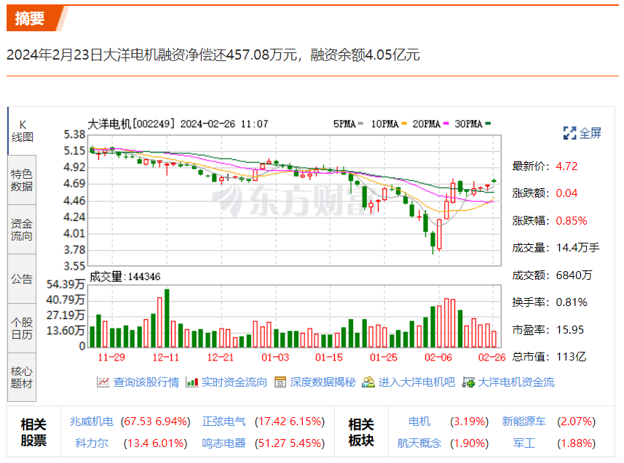
Task: Click the people icon beside 进入大洋电机吧
Action: [368, 382]
